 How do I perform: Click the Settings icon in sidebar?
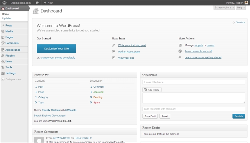click(x=3, y=73)
